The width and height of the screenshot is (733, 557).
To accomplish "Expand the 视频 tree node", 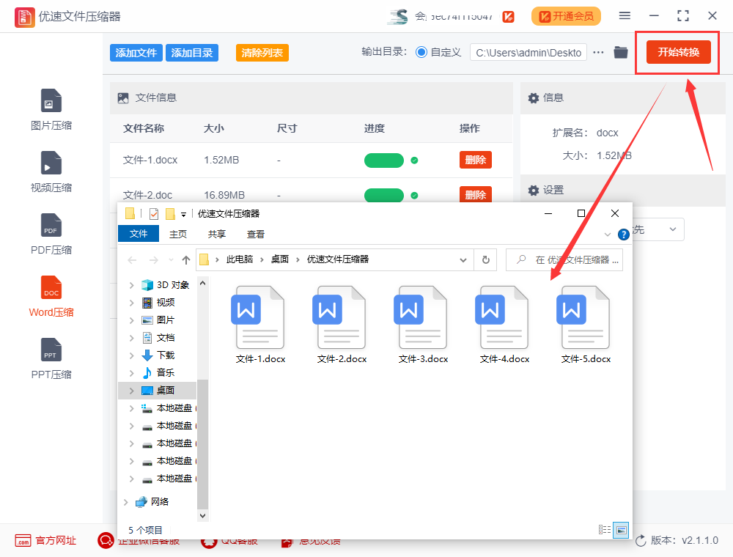I will point(131,303).
